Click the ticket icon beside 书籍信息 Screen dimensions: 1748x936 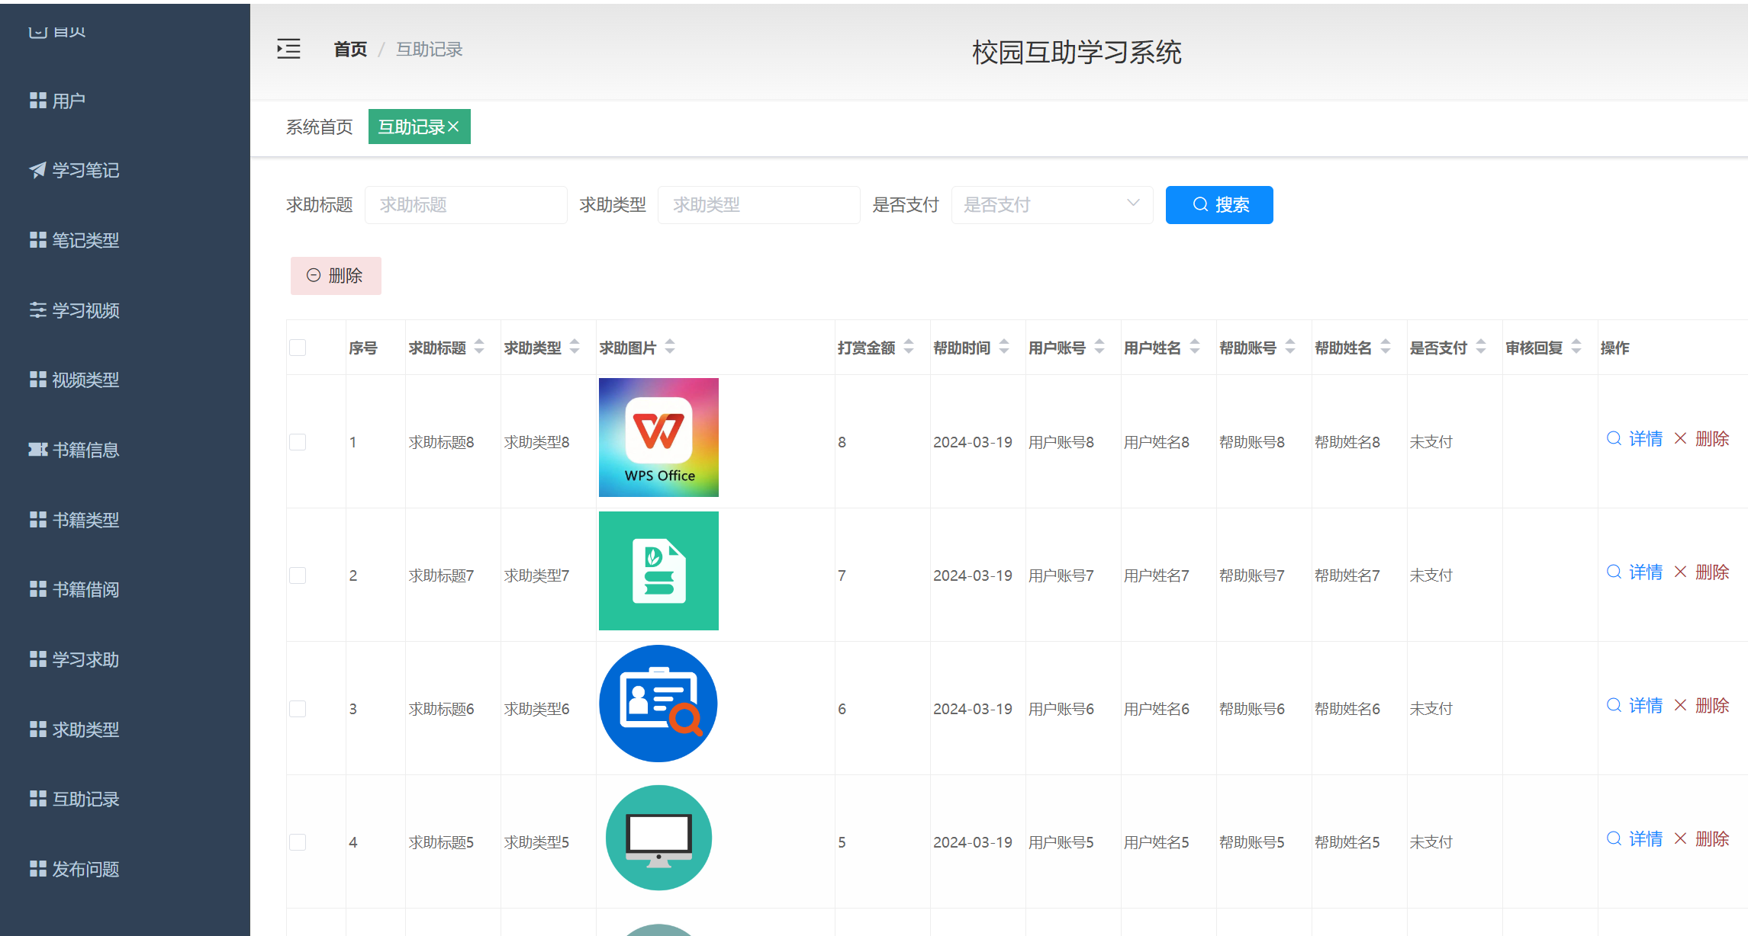pyautogui.click(x=37, y=450)
